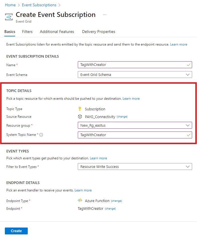Click the Resource group field label
Screen dimensions: 197x237
(18, 126)
